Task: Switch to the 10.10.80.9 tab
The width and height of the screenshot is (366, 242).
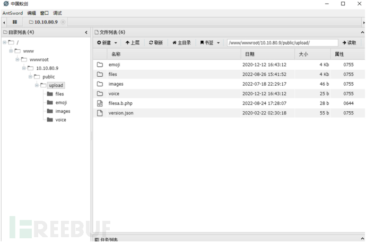Action: 43,22
